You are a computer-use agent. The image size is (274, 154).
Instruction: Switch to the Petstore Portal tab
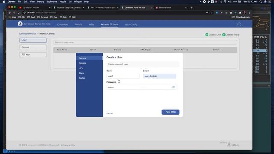tap(171, 8)
